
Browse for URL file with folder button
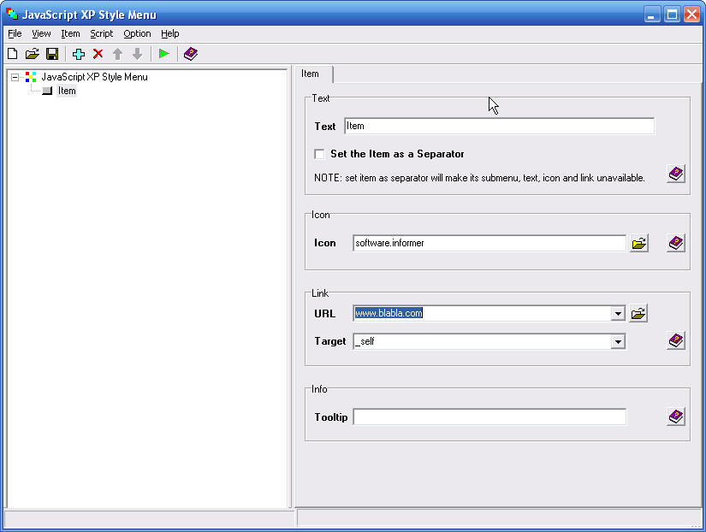click(638, 314)
